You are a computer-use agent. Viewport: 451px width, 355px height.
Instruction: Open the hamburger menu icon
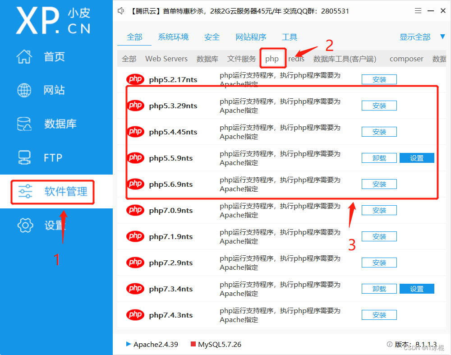(418, 11)
